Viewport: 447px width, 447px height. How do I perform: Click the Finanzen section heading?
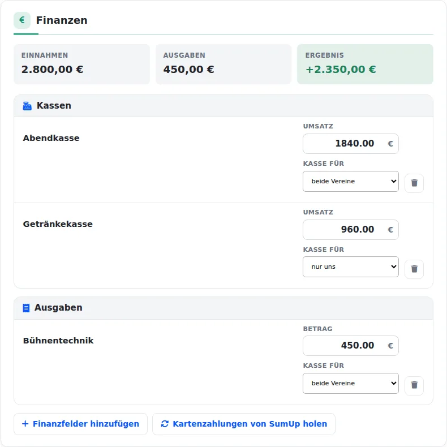62,20
